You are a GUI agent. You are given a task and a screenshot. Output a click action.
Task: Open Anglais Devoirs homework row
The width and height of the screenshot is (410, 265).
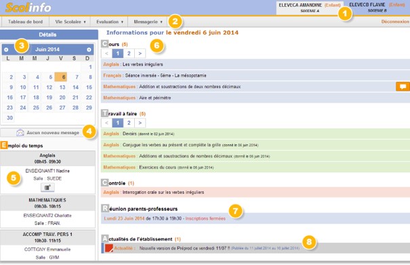coord(255,134)
